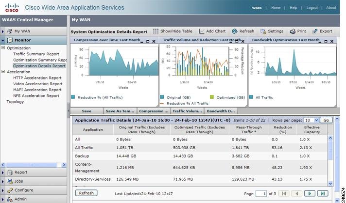Open NFS Acceleration Report
The image size is (346, 203).
36,95
